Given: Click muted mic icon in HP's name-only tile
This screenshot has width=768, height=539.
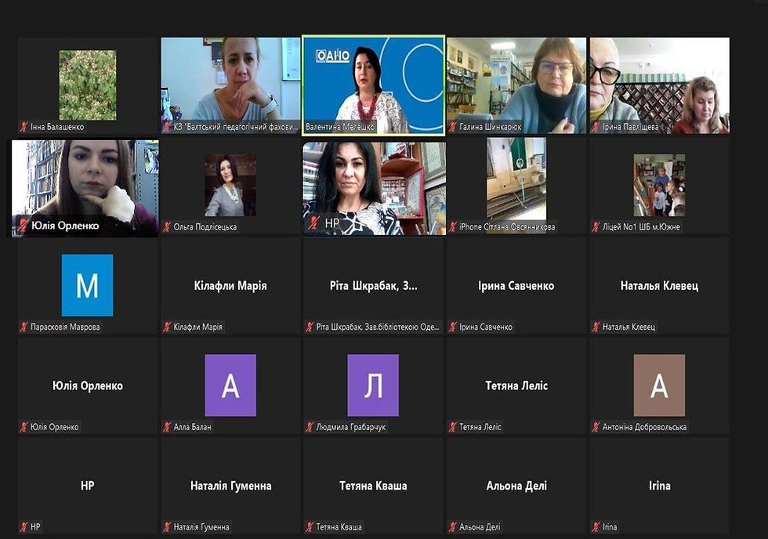Looking at the screenshot, I should 24,526.
